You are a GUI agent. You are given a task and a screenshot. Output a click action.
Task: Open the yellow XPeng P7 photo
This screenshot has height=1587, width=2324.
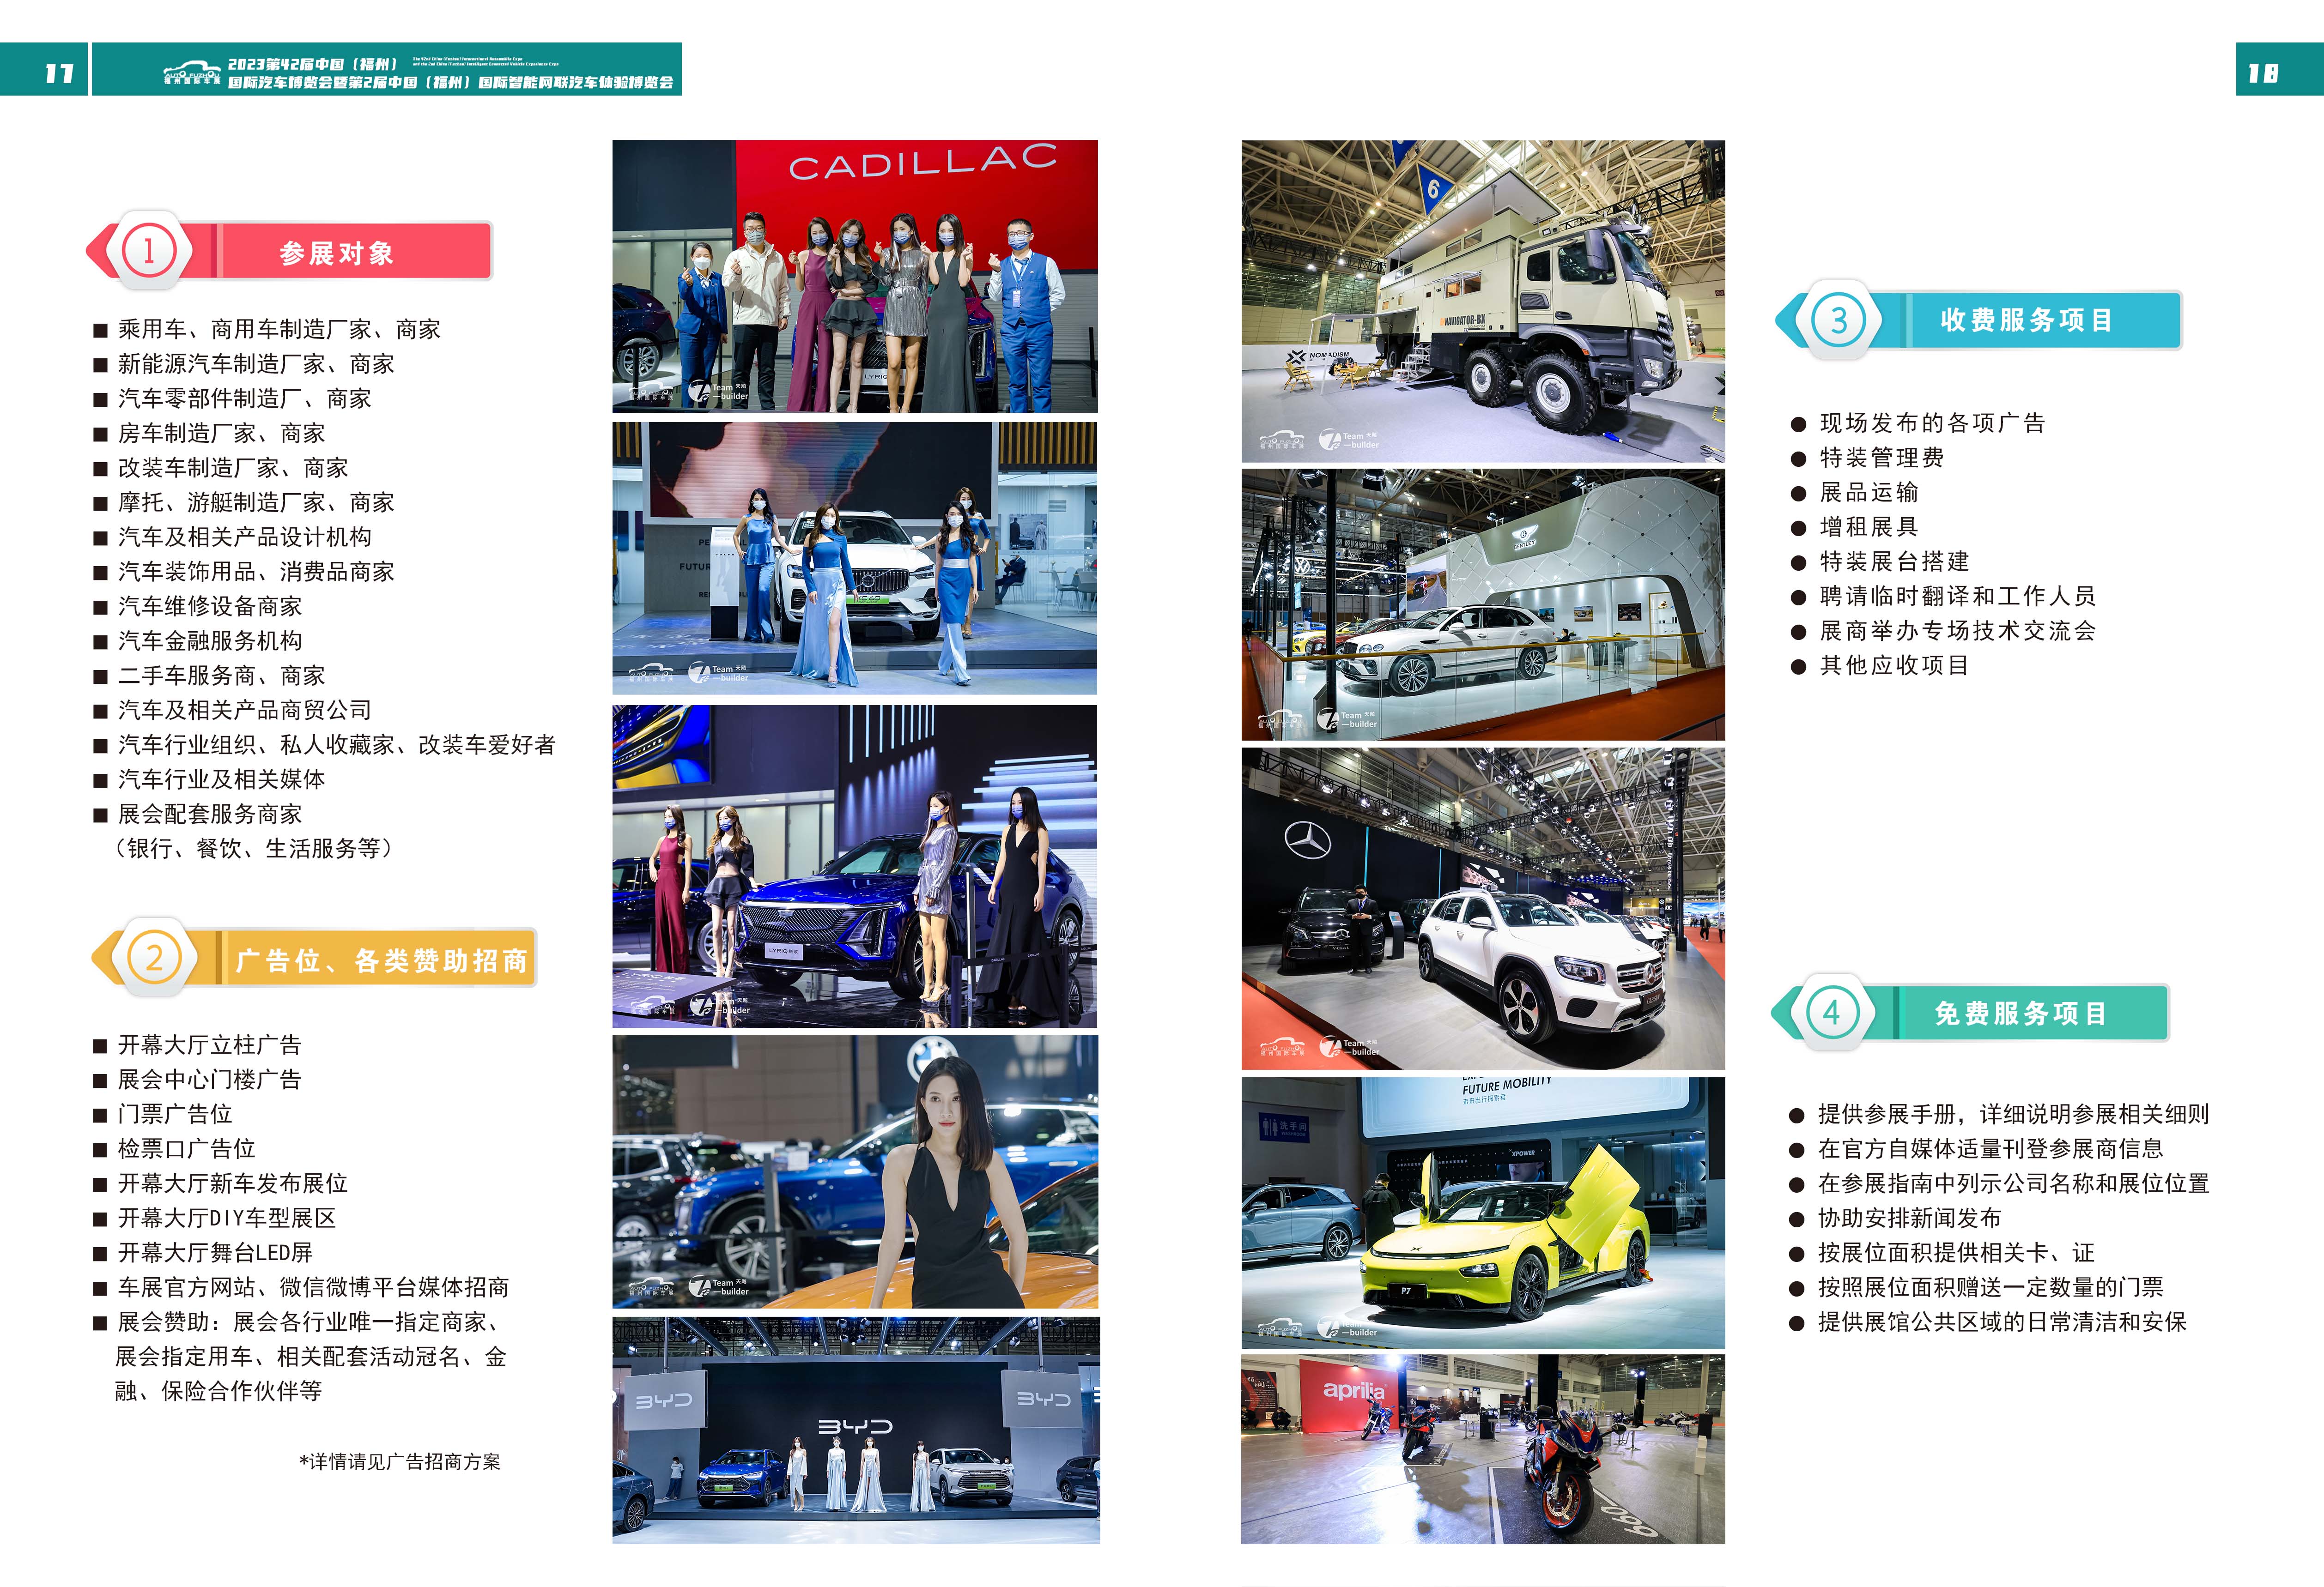(x=1483, y=1213)
